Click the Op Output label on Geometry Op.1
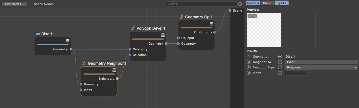 [x=202, y=32]
